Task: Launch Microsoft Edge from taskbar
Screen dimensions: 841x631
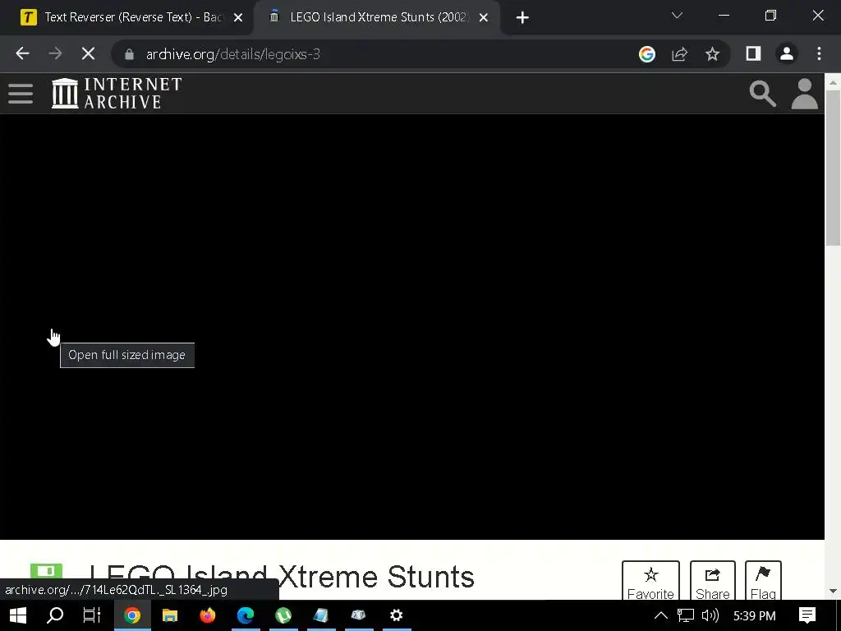Action: tap(245, 615)
